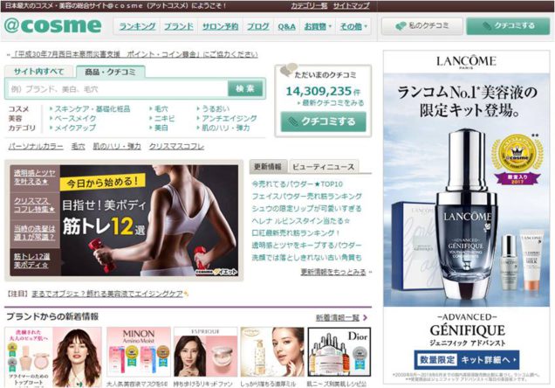Open the ニキビ category link
The image size is (555, 388).
[164, 118]
